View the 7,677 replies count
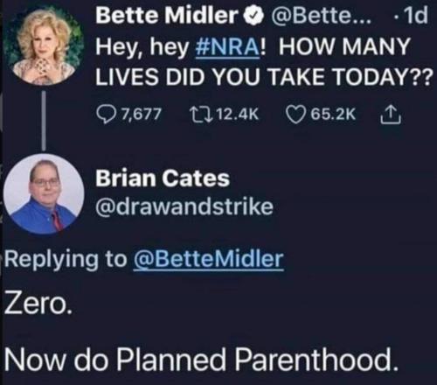 tap(141, 115)
